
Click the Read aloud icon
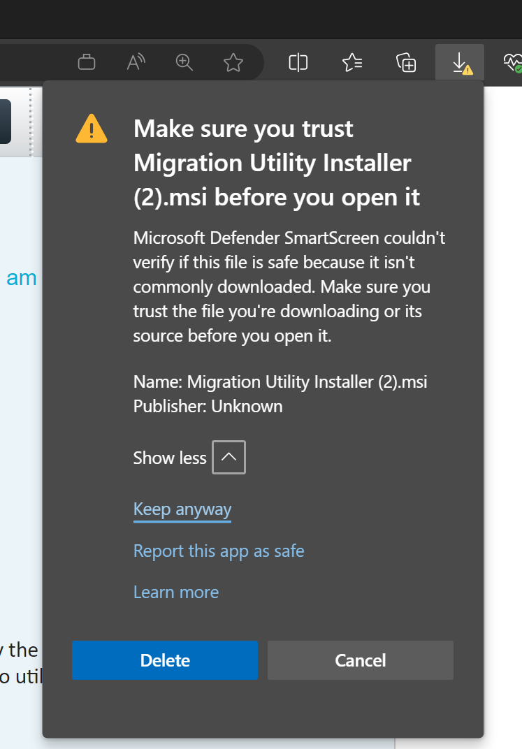[x=136, y=63]
